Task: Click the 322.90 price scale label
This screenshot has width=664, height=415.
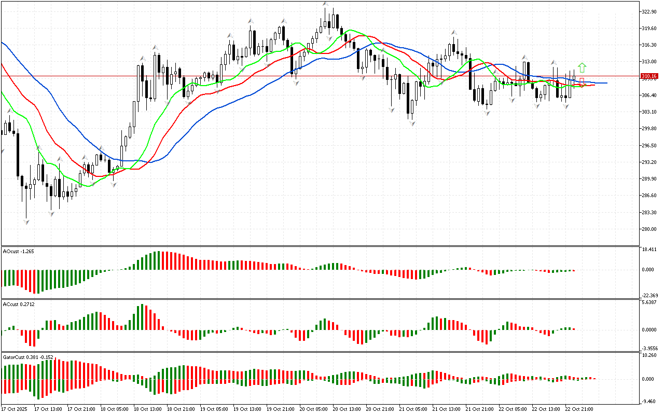Action: [649, 11]
